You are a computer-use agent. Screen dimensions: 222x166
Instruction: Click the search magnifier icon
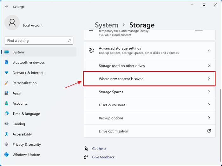(69, 40)
